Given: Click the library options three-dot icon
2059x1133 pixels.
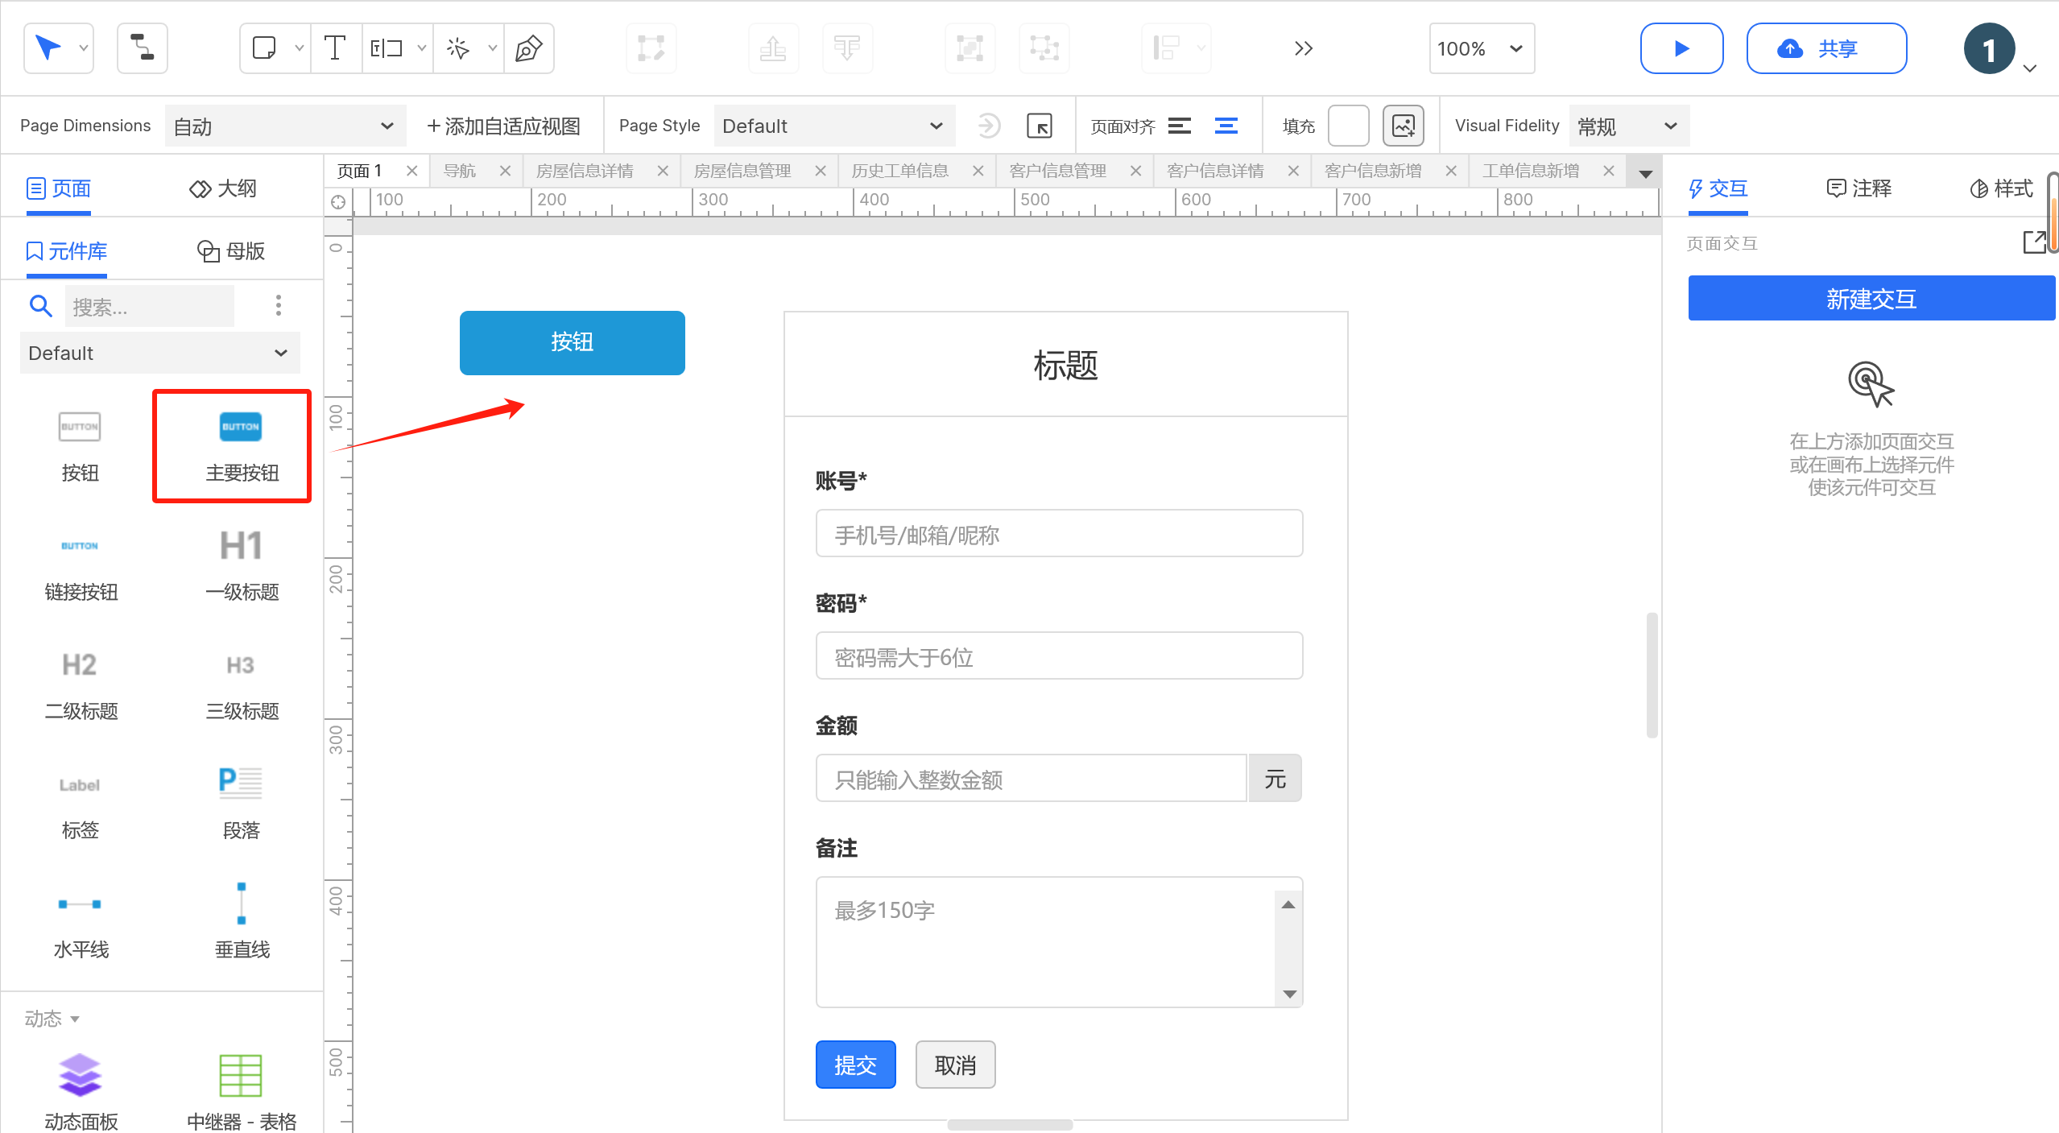Looking at the screenshot, I should click(x=279, y=306).
